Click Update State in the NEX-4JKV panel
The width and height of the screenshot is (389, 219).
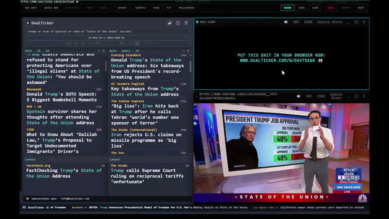330,22
